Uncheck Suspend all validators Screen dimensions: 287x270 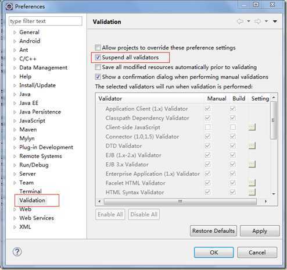(98, 57)
